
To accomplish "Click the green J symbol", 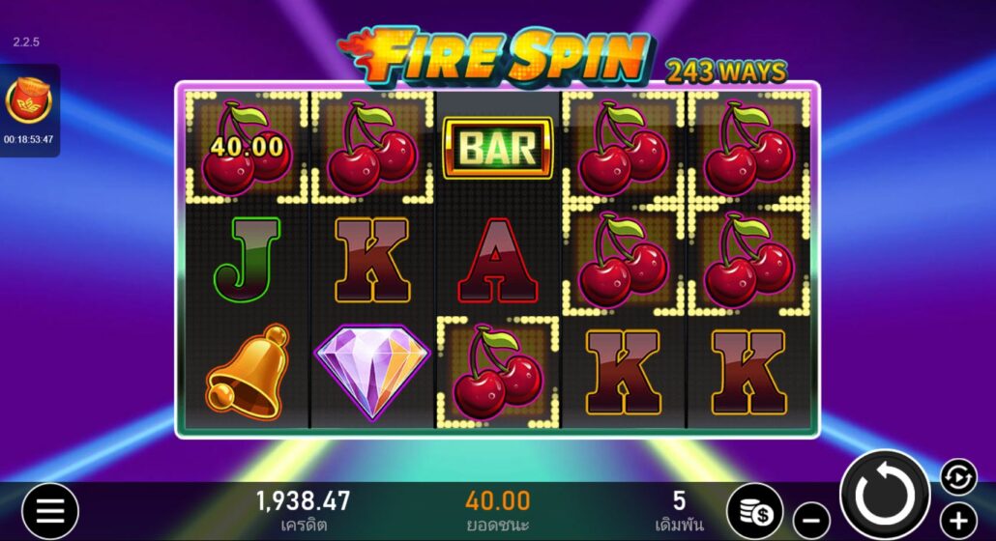I will click(x=246, y=259).
